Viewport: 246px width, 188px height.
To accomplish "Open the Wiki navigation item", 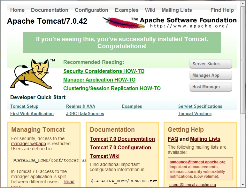I will click(x=150, y=10).
